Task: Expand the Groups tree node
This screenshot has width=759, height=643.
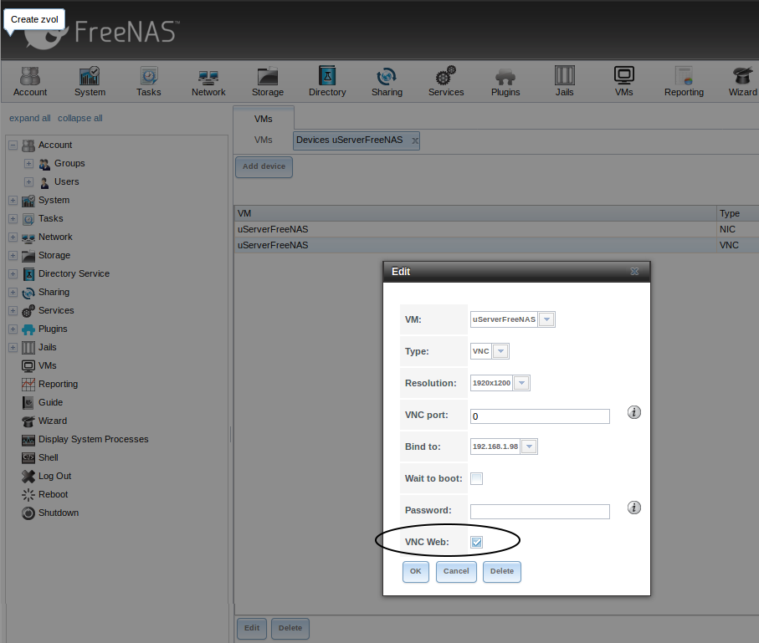Action: coord(28,164)
